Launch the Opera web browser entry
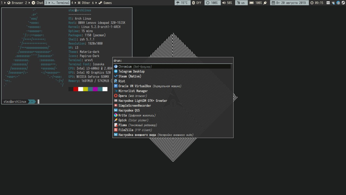 click(x=172, y=96)
